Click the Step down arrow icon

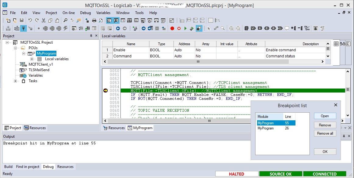pyautogui.click(x=192, y=28)
